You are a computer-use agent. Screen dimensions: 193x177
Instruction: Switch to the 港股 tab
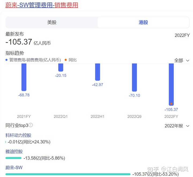pyautogui.click(x=143, y=22)
